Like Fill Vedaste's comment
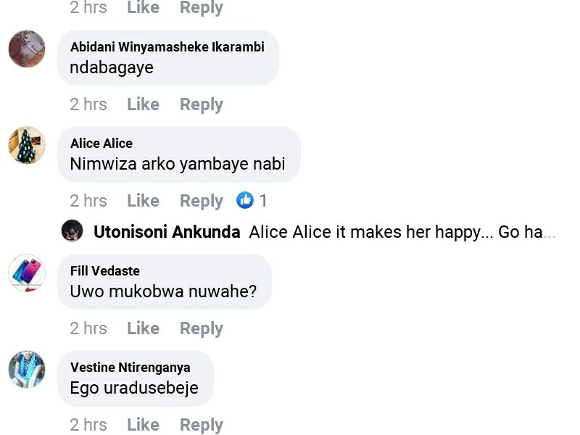The height and width of the screenshot is (435, 580). coord(143,328)
